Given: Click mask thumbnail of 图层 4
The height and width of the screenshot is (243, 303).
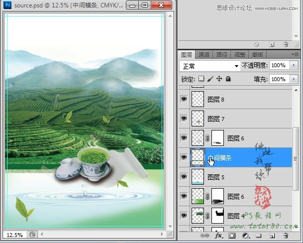Looking at the screenshot, I should (218, 215).
